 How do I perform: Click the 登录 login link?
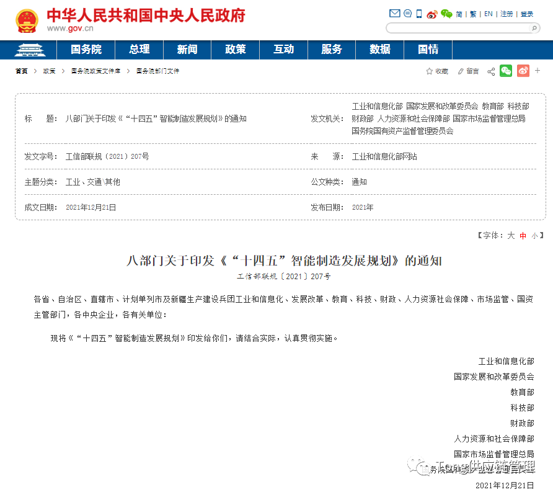tap(527, 14)
